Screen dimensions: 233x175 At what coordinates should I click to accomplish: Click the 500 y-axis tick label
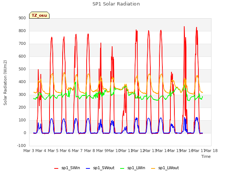[x=22, y=69]
